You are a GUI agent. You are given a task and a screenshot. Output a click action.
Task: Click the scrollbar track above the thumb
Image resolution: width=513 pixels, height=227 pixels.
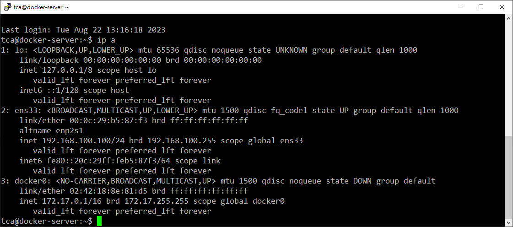[x=508, y=80]
